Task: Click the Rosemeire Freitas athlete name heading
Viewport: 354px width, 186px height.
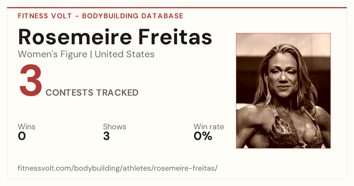Action: click(115, 37)
